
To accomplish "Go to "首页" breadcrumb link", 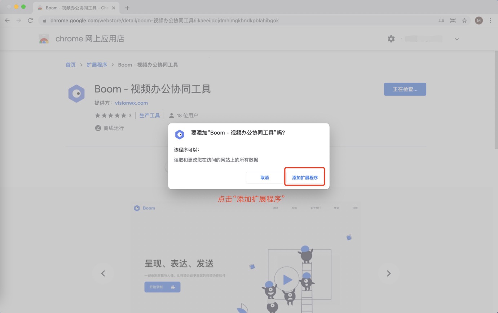I will 71,65.
